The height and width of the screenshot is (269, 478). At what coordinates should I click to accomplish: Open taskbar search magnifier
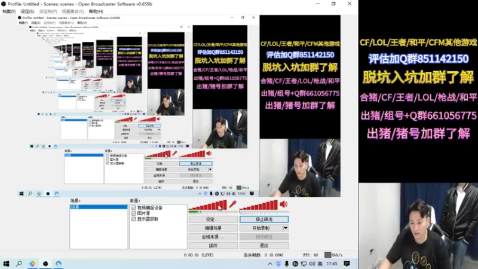[19, 264]
